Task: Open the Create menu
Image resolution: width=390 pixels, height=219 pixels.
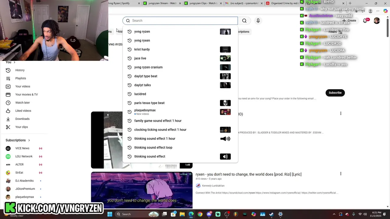Action: [349, 21]
